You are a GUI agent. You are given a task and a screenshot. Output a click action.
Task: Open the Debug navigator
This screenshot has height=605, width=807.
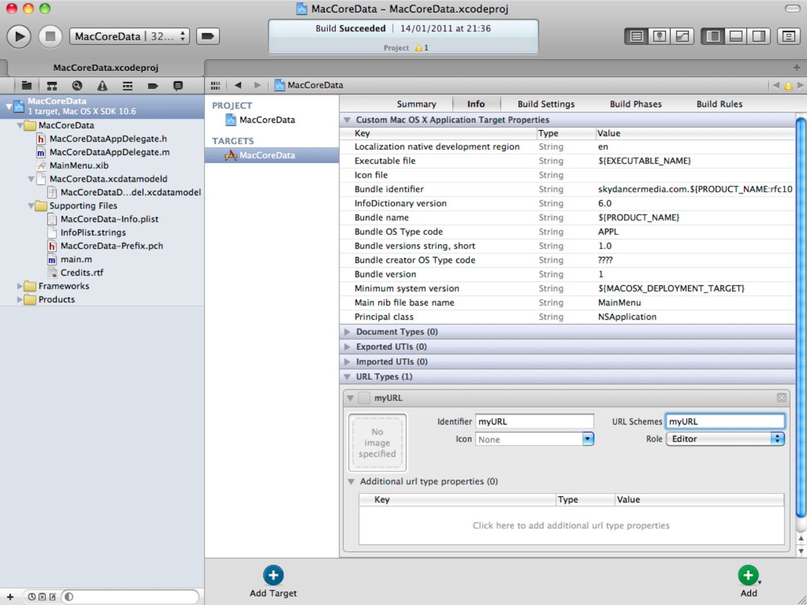[x=127, y=85]
